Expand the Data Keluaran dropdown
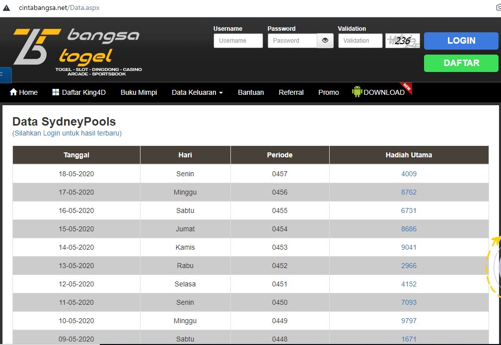This screenshot has height=345, width=501. pyautogui.click(x=197, y=92)
